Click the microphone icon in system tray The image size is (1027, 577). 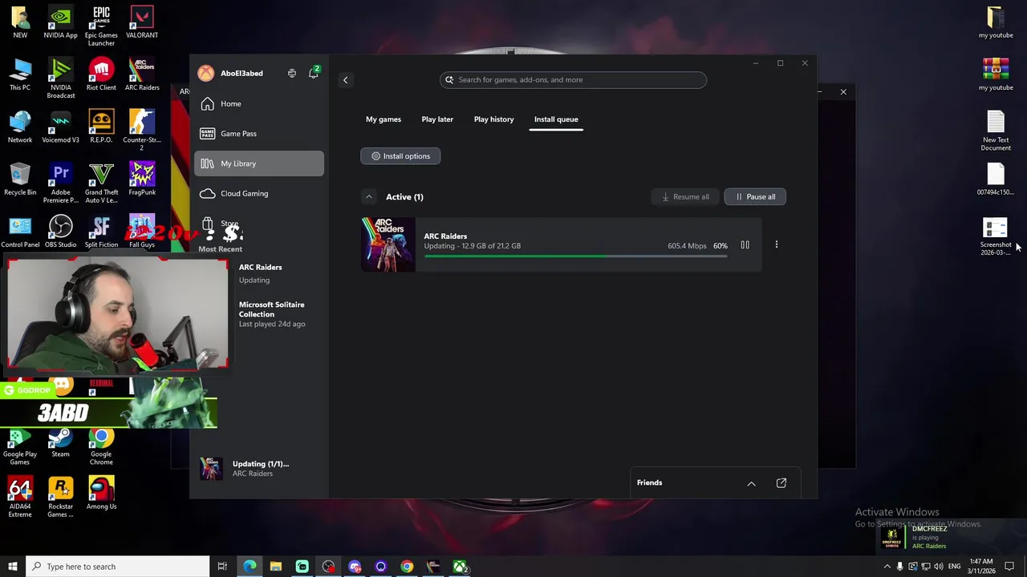coord(899,567)
